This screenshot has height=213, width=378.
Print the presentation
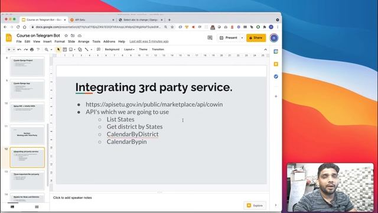pos(32,50)
